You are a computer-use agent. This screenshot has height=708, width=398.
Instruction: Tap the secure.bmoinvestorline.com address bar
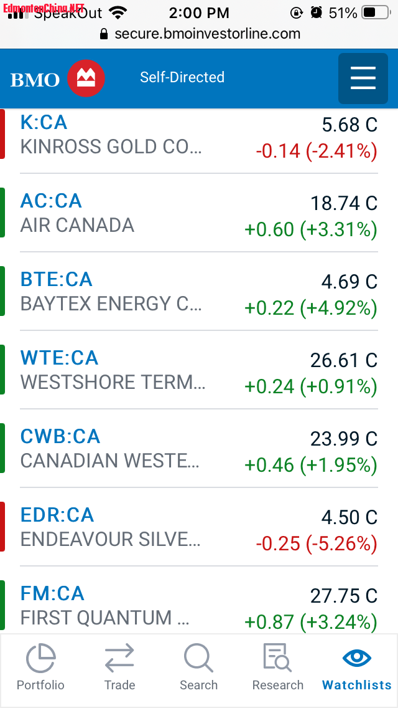tap(207, 34)
